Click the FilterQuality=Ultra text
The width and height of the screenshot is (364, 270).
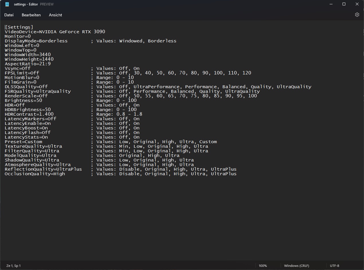(x=32, y=151)
